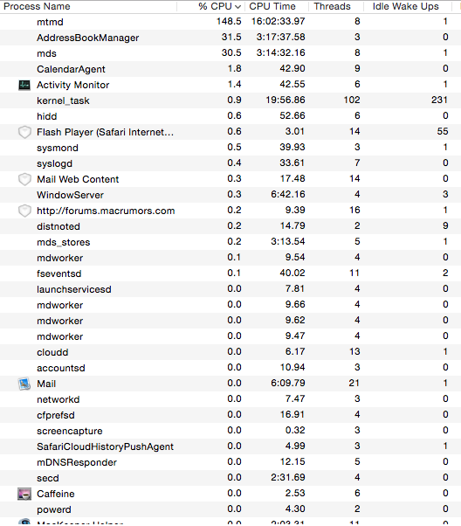
Task: Click the Caffeine app icon
Action: (24, 494)
